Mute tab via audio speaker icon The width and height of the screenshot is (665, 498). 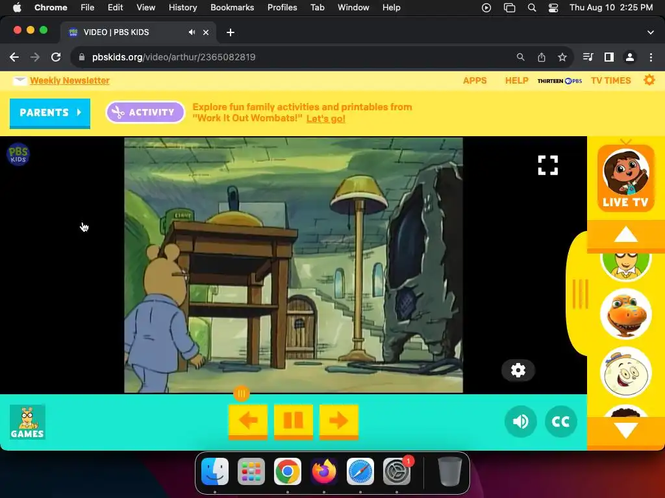pyautogui.click(x=192, y=32)
